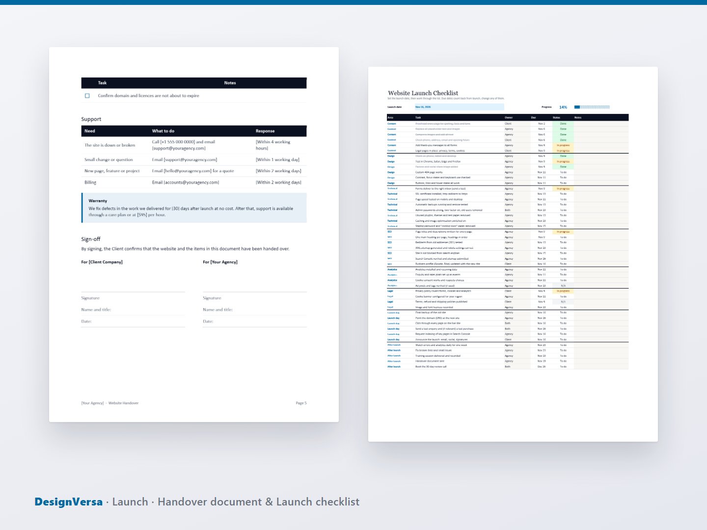Viewport: 707px width, 530px height.
Task: Click 'Test in Chrome, Safari, Edge and Firefox' task
Action: pos(438,161)
